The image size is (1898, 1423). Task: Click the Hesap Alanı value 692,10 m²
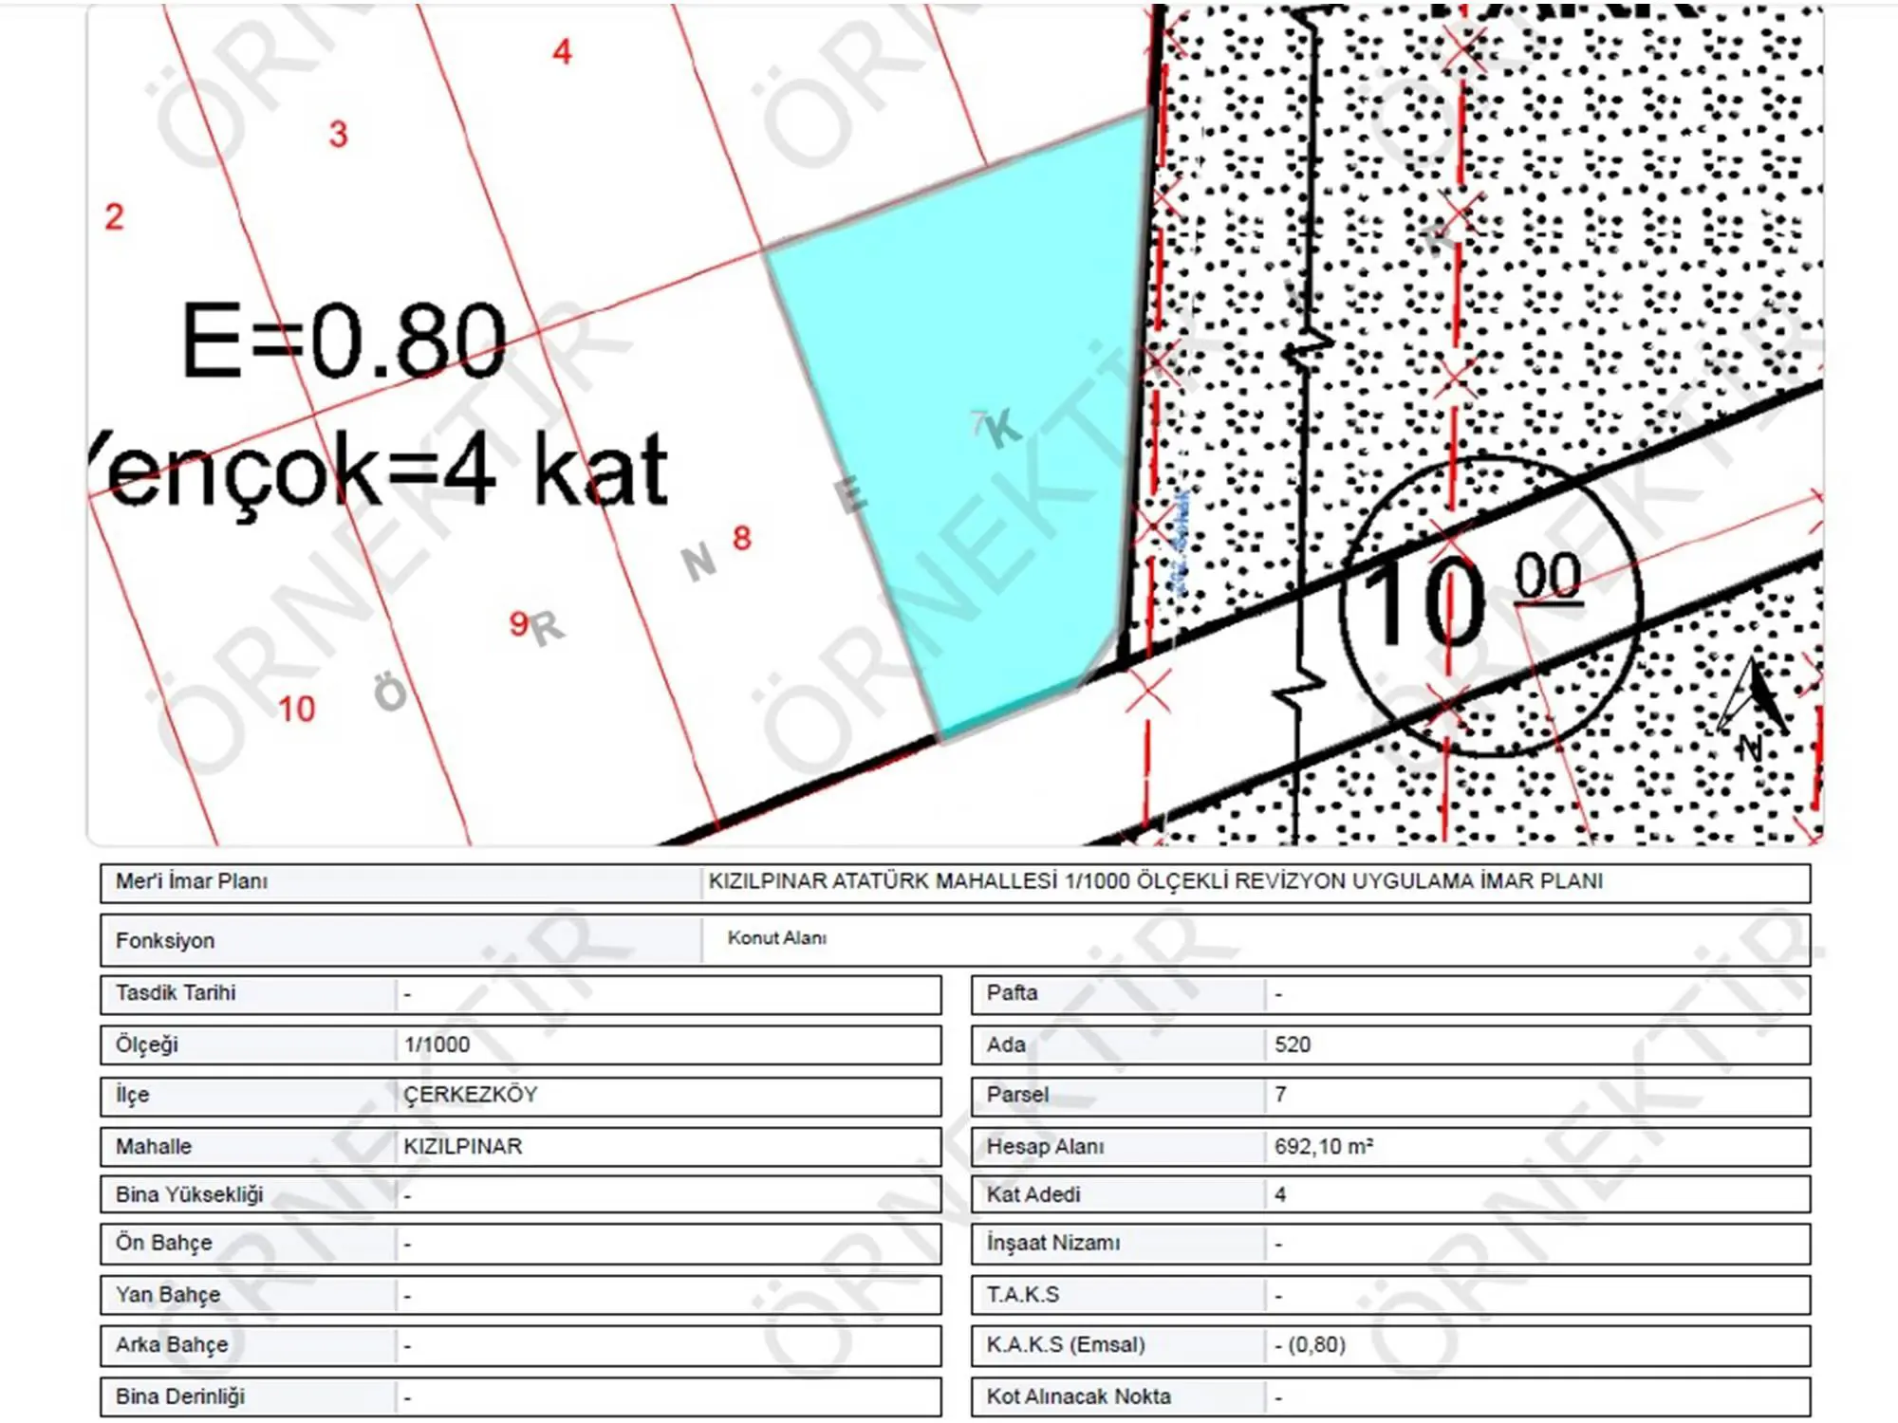1324,1146
